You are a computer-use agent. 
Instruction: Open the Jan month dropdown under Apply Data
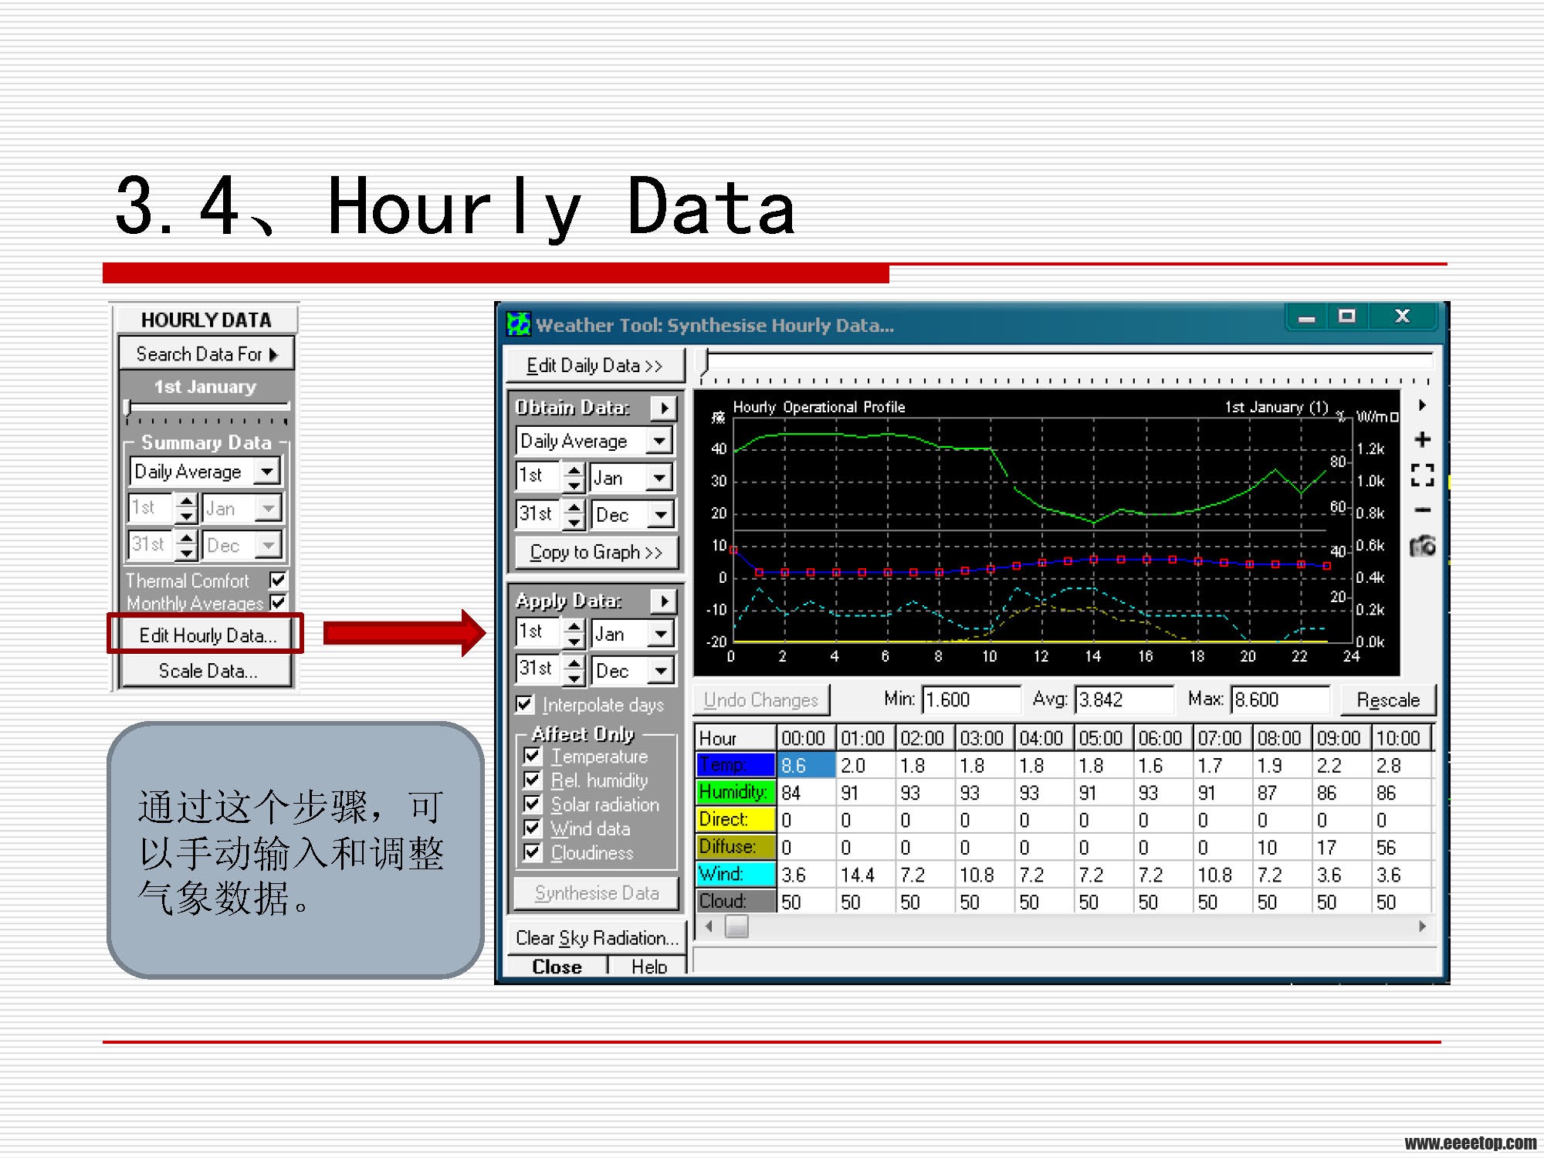661,634
